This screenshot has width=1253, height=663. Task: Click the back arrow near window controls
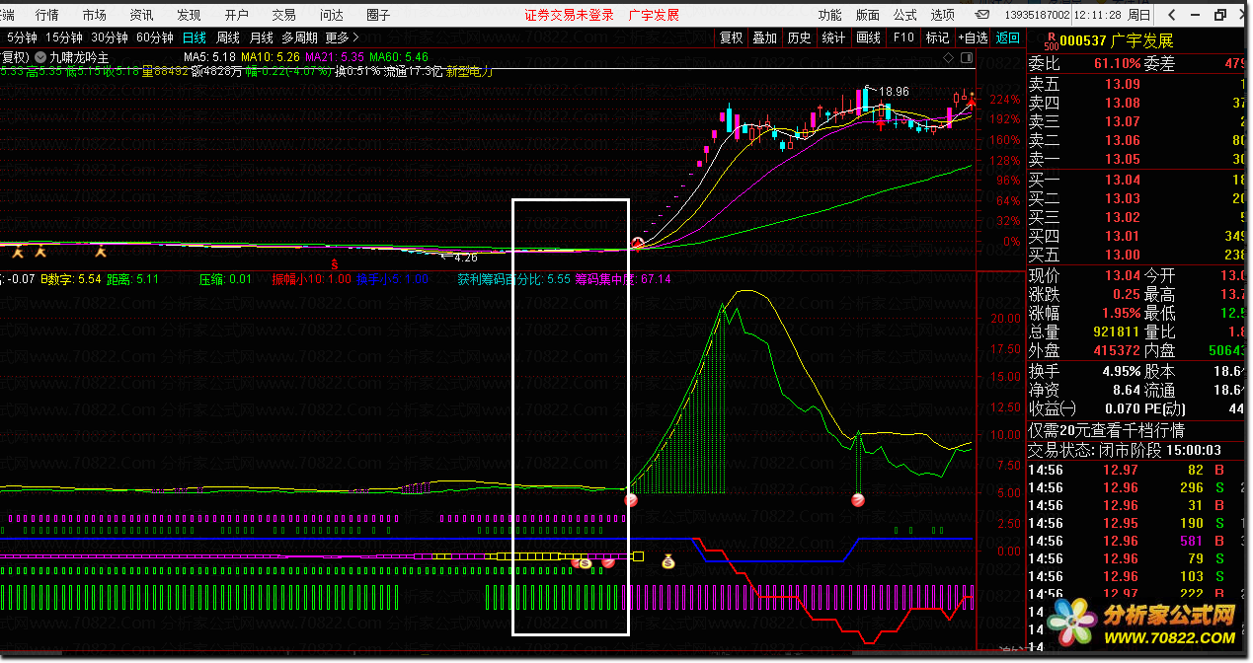(x=1171, y=15)
